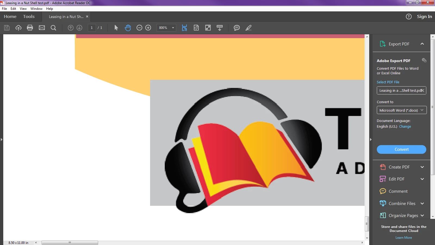The height and width of the screenshot is (245, 435).
Task: Open the Edit menu
Action: coord(13,9)
